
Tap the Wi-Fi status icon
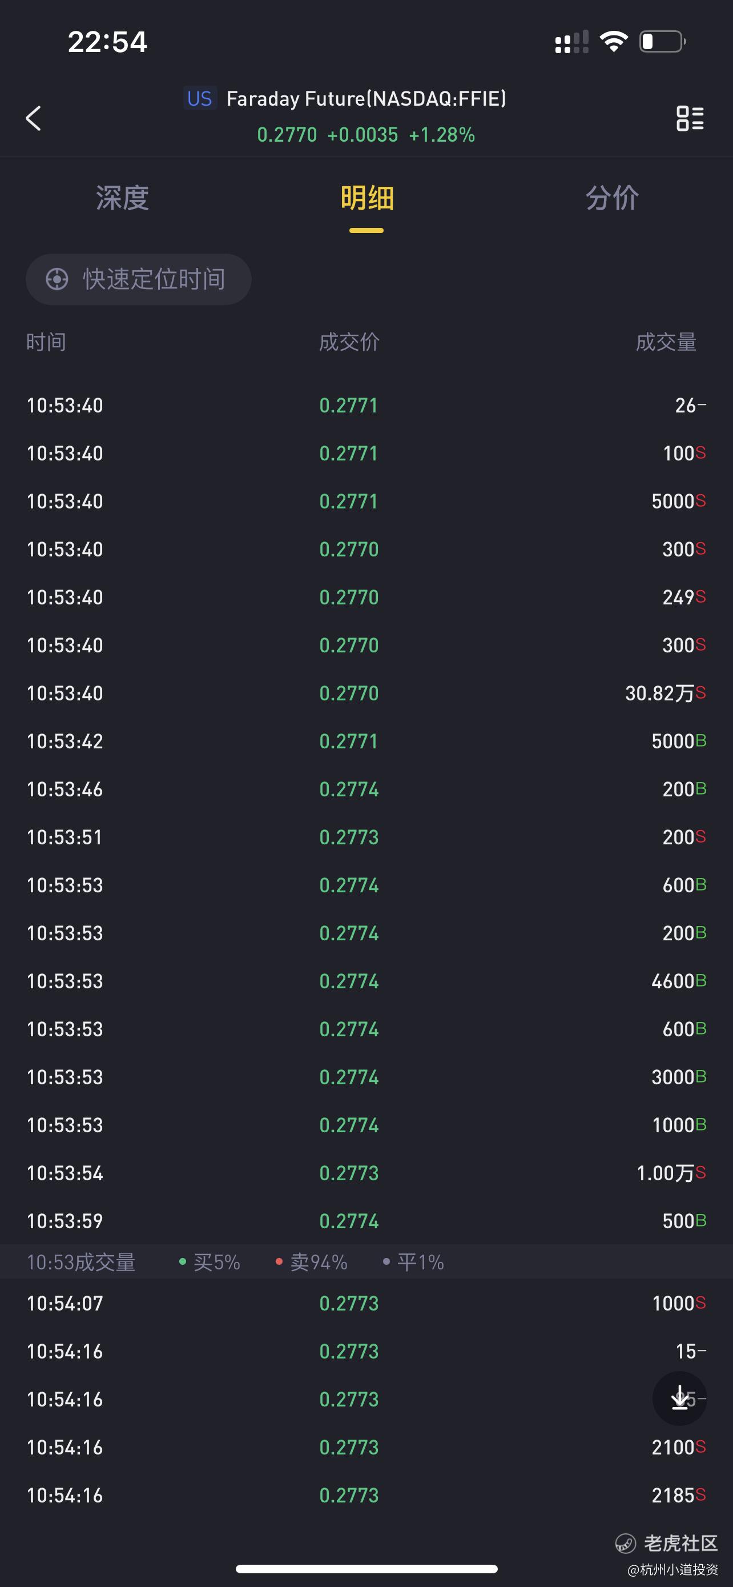click(x=614, y=41)
